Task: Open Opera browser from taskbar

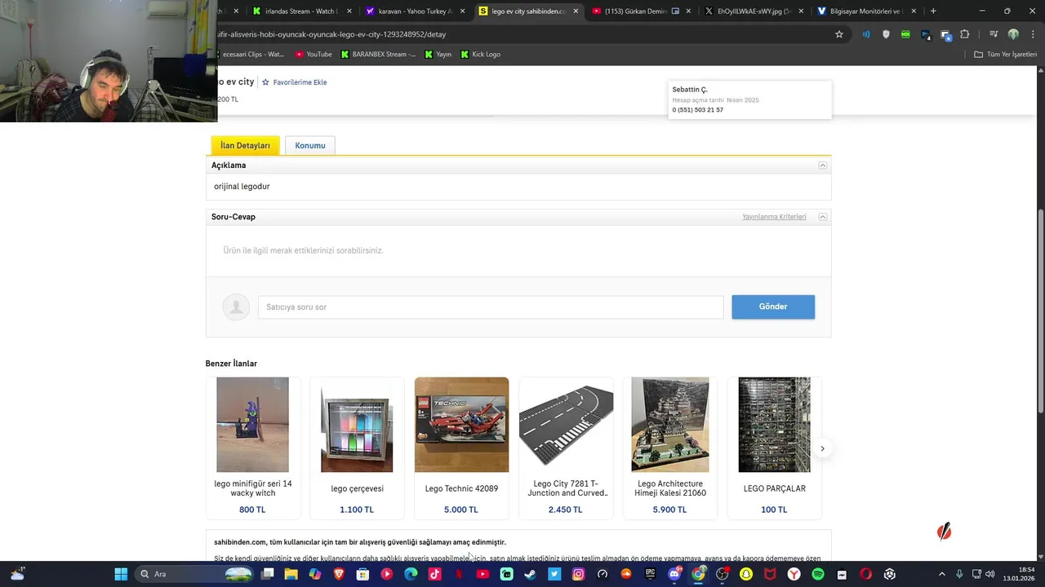Action: (865, 574)
